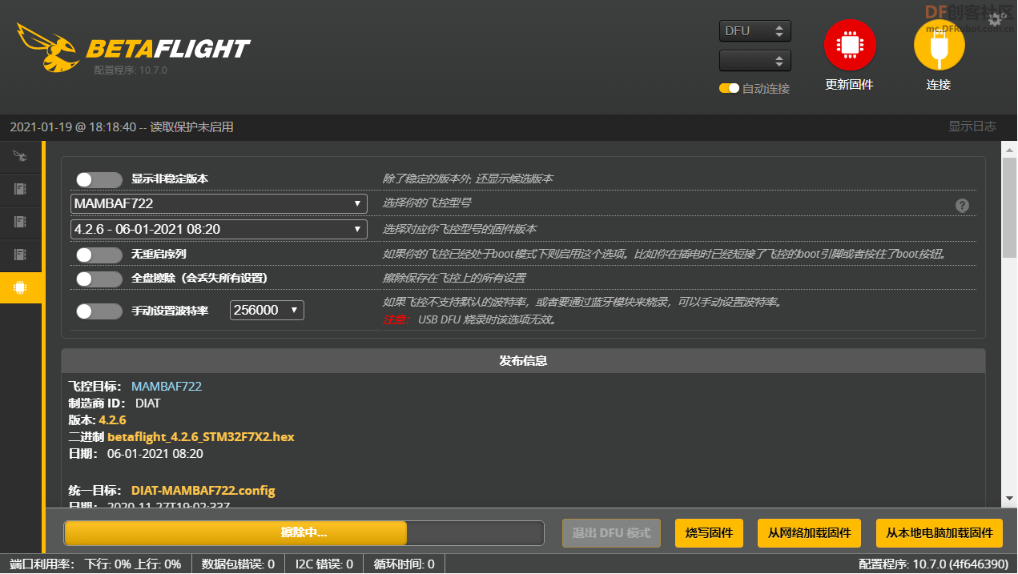Click the yellow USB Connect icon
Viewport: 1018px width, 574px height.
click(x=939, y=46)
